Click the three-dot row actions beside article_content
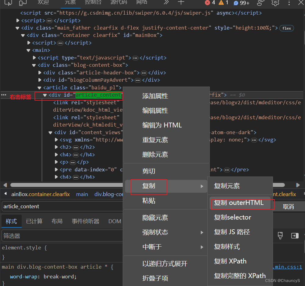This screenshot has width=305, height=286. point(4,95)
